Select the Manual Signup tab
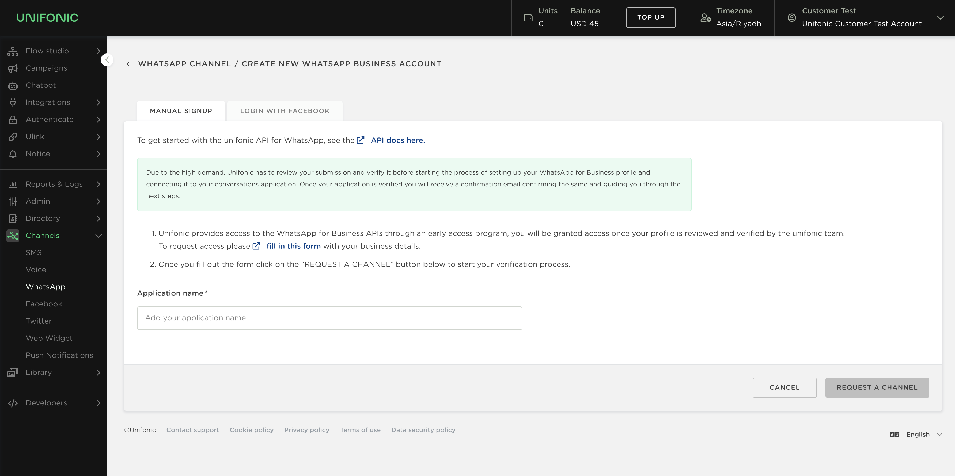This screenshot has width=955, height=476. point(181,111)
